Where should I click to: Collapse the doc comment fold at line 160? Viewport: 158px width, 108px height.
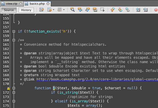click(14, 40)
